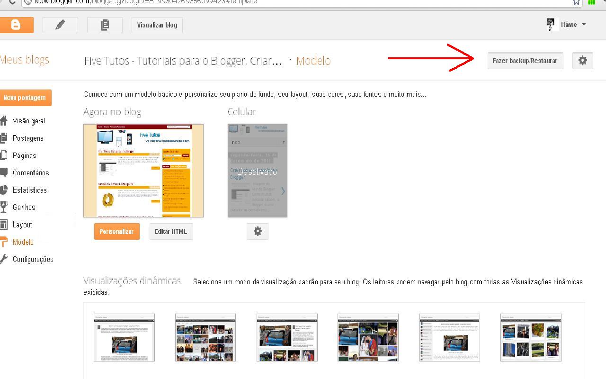Open Ganhos in the sidebar
The image size is (606, 379).
tap(24, 208)
